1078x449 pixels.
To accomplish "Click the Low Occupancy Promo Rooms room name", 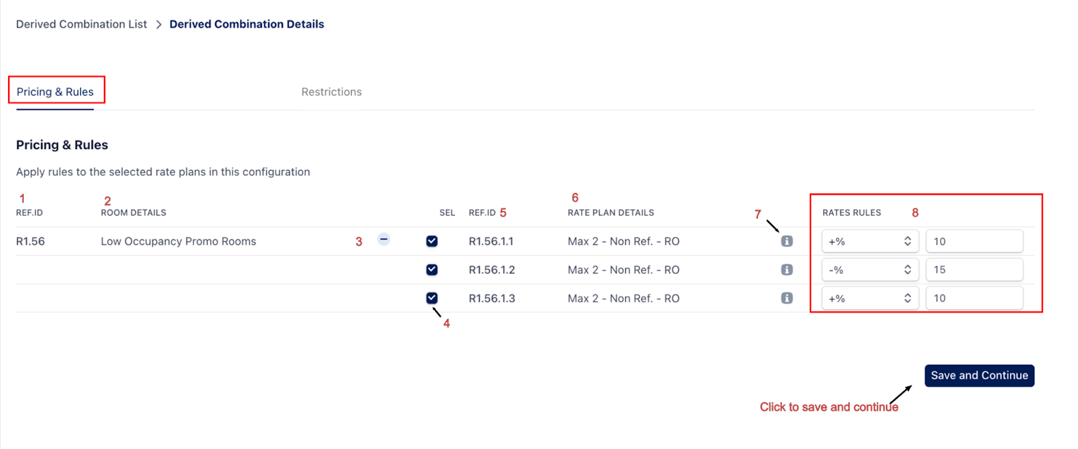I will (179, 241).
